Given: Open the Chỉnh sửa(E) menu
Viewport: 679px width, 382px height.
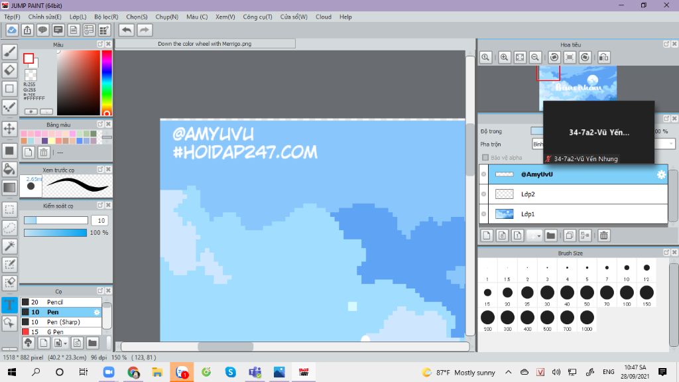Looking at the screenshot, I should pyautogui.click(x=44, y=17).
